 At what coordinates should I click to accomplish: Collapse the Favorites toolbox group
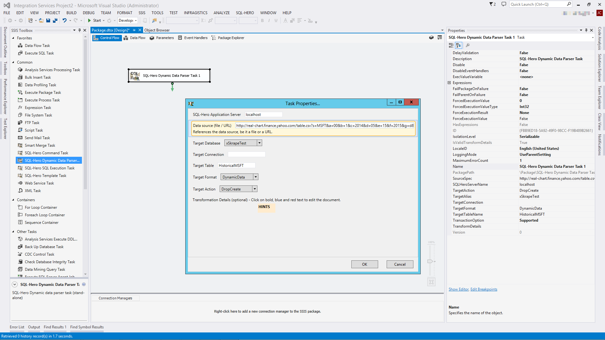coord(13,38)
